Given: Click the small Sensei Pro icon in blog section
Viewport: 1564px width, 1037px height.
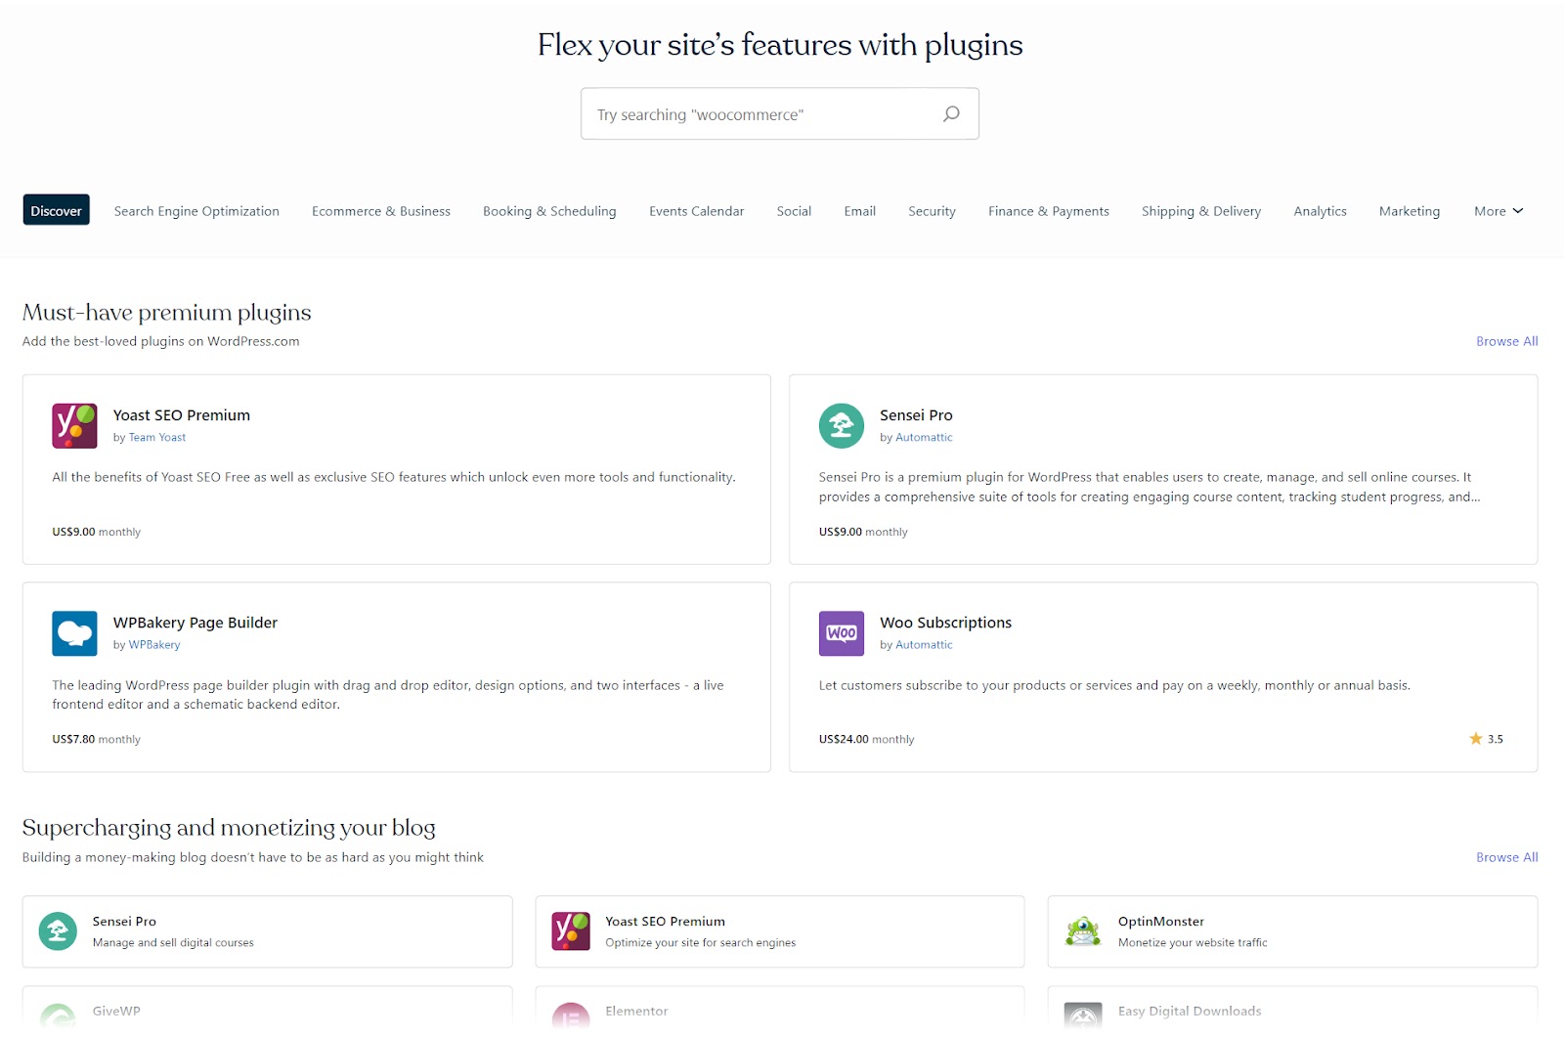Looking at the screenshot, I should [58, 931].
